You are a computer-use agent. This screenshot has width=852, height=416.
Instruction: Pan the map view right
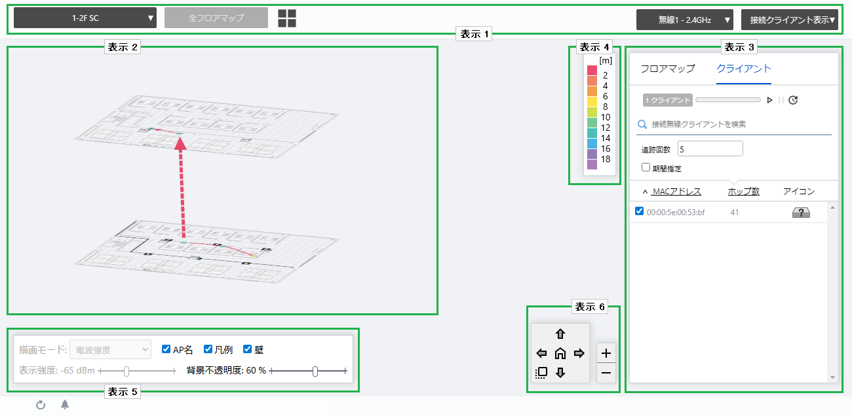pyautogui.click(x=579, y=354)
